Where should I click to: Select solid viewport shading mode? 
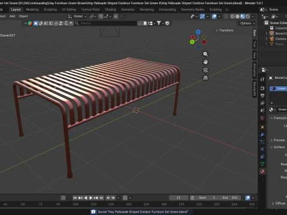237,17
